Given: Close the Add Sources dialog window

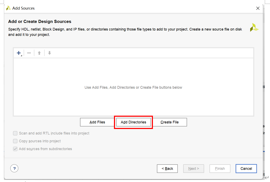Looking at the screenshot, I should (258, 8).
